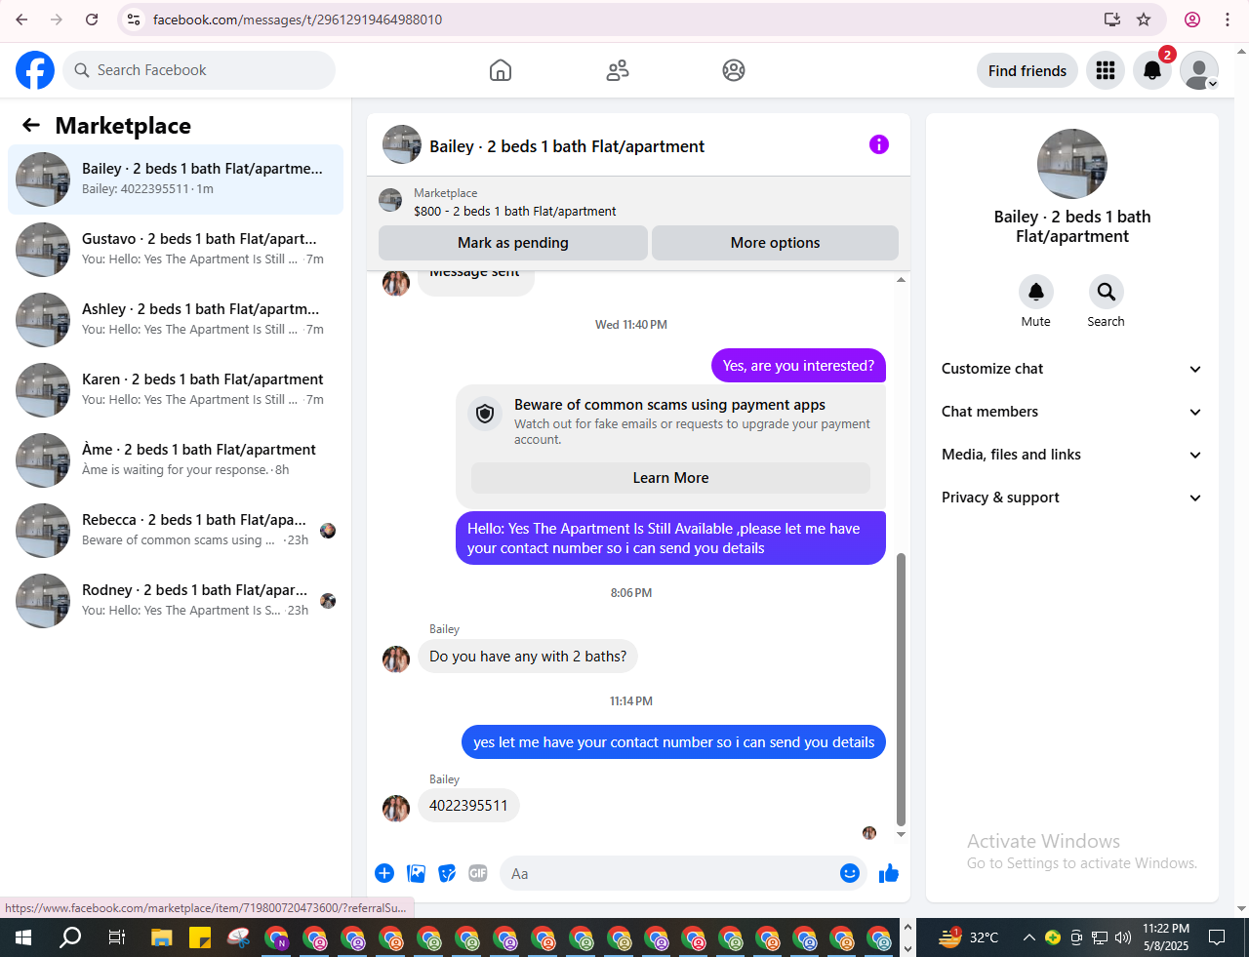
Task: Open Sticky Notes from taskbar
Action: click(x=200, y=938)
